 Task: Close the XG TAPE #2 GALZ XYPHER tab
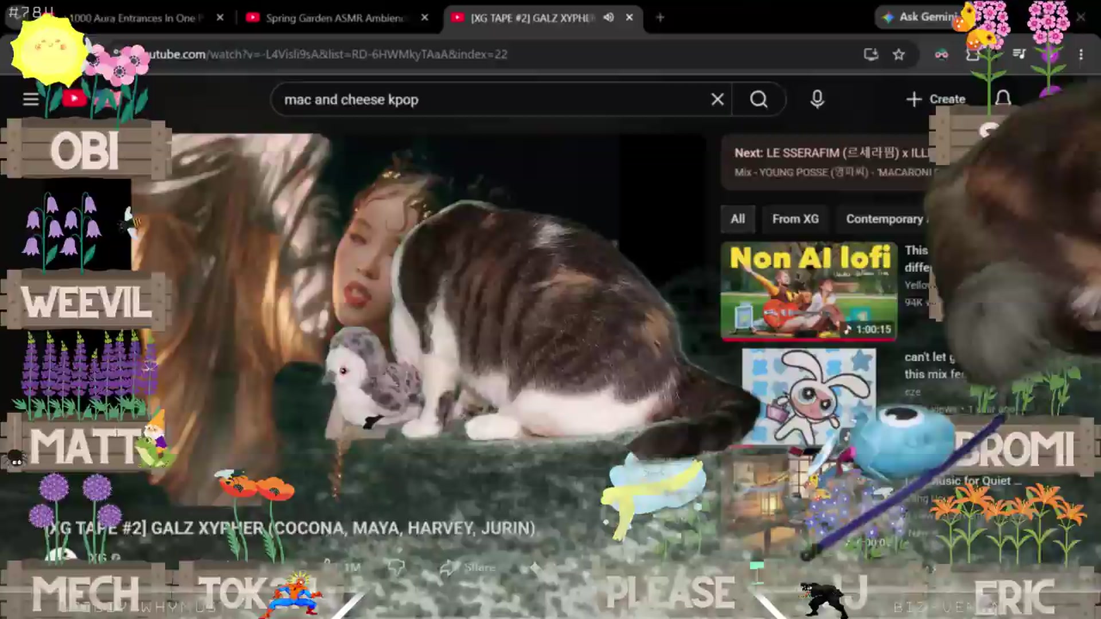coord(629,18)
